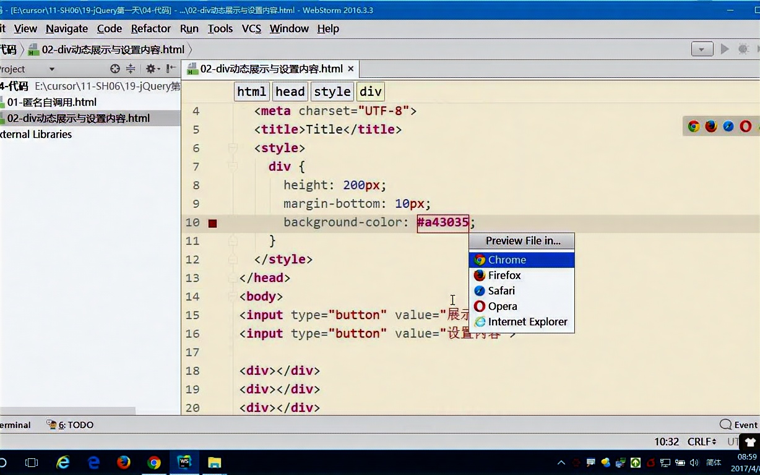Open run configuration dropdown
The height and width of the screenshot is (475, 760).
pos(702,49)
